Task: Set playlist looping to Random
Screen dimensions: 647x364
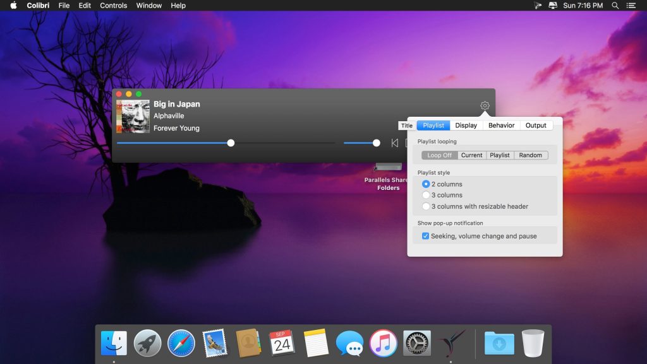Action: click(531, 155)
